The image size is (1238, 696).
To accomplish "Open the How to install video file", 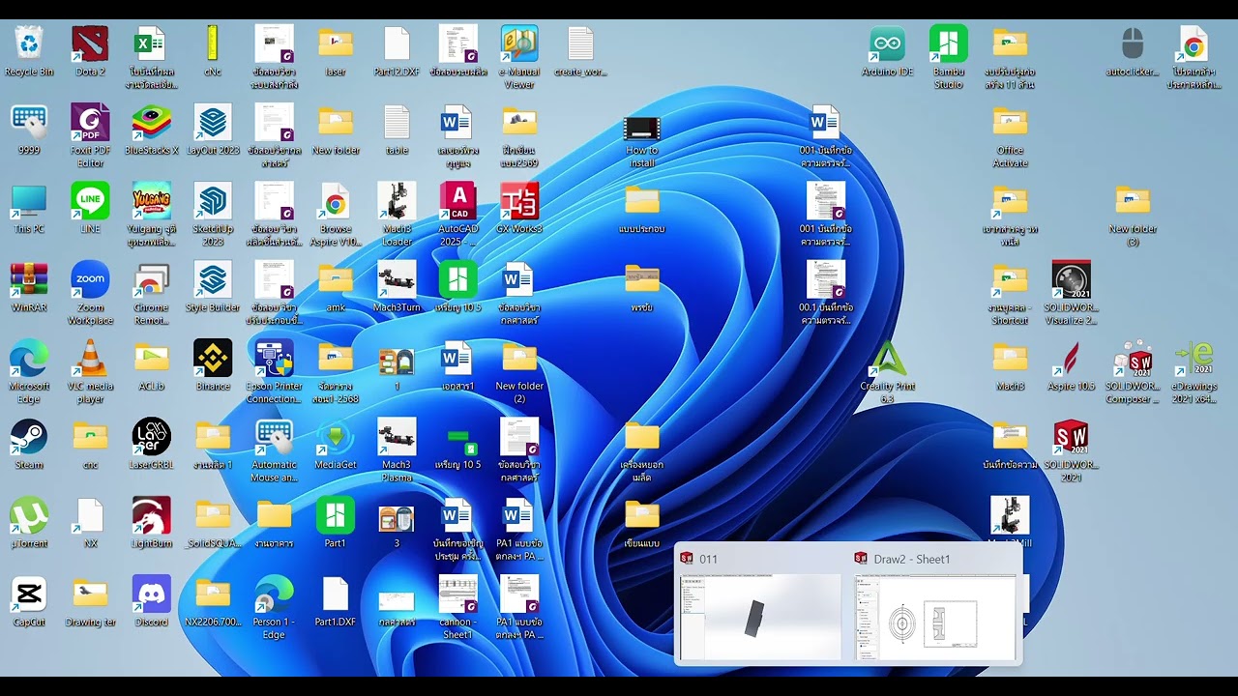I will tap(642, 142).
